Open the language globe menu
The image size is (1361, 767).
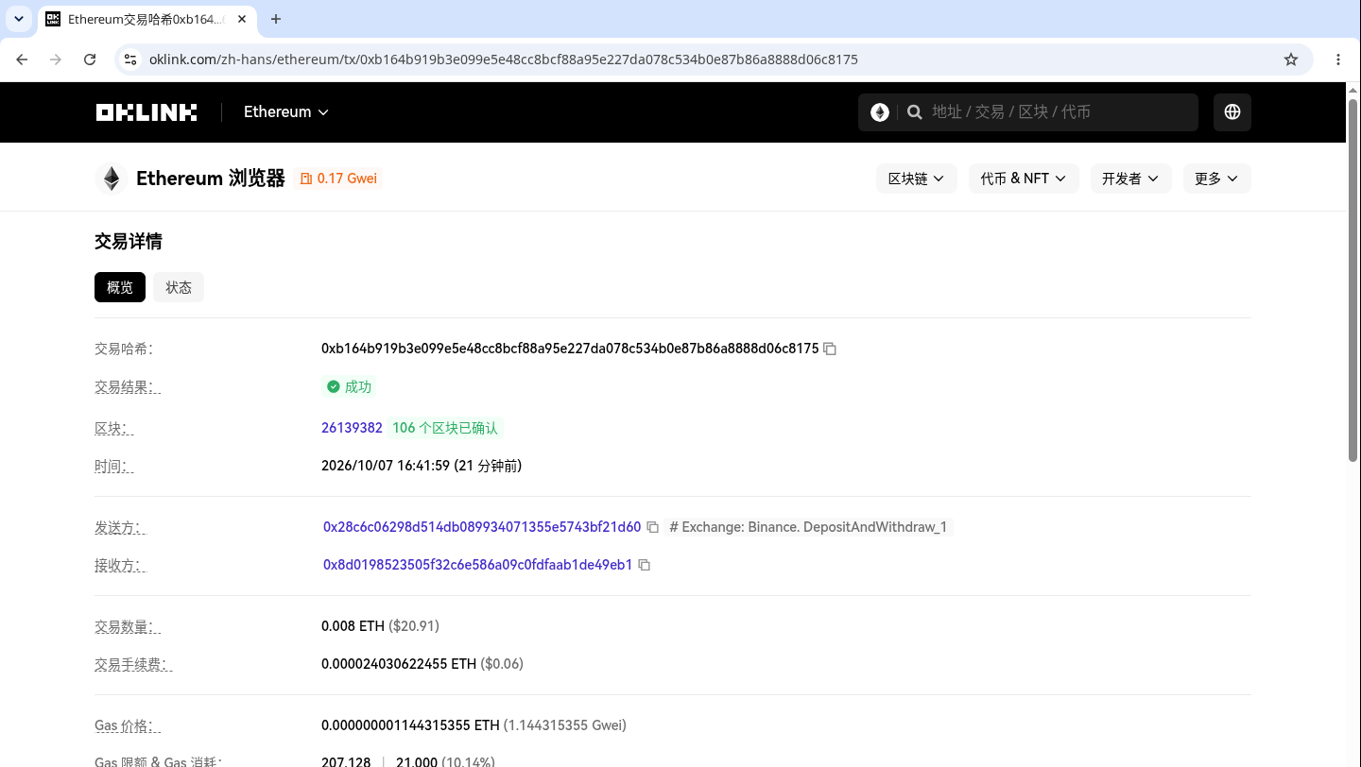click(x=1232, y=111)
